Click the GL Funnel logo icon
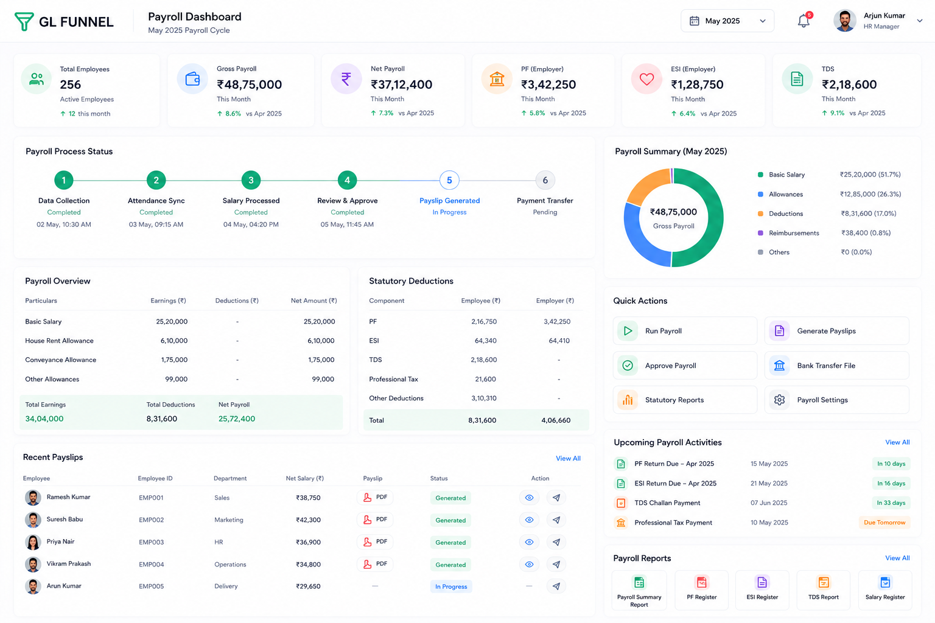The image size is (935, 623). pos(24,21)
